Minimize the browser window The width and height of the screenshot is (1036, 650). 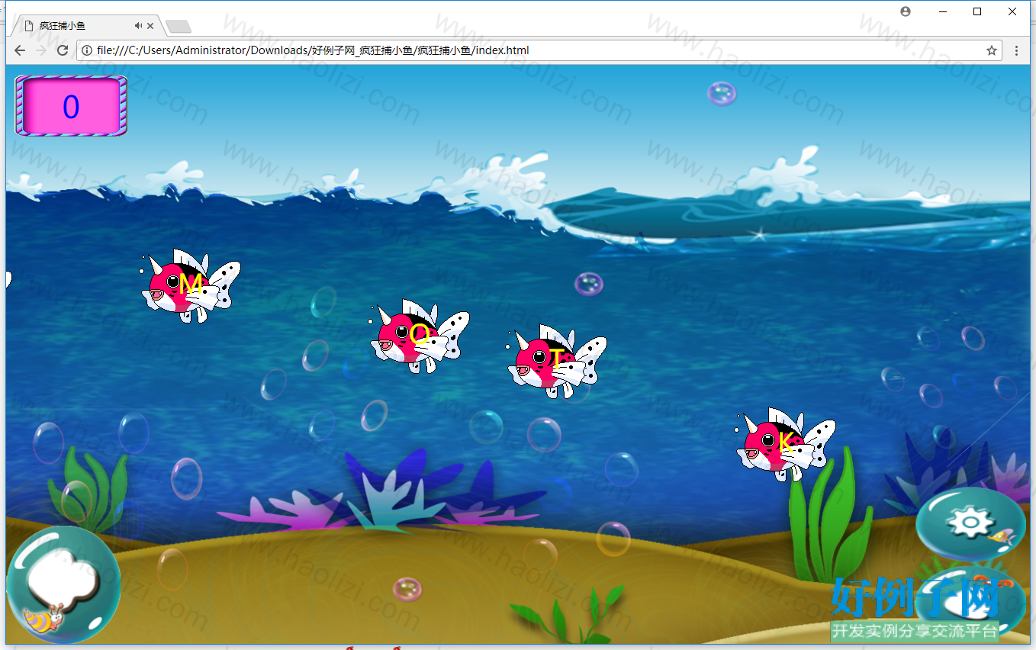[942, 11]
